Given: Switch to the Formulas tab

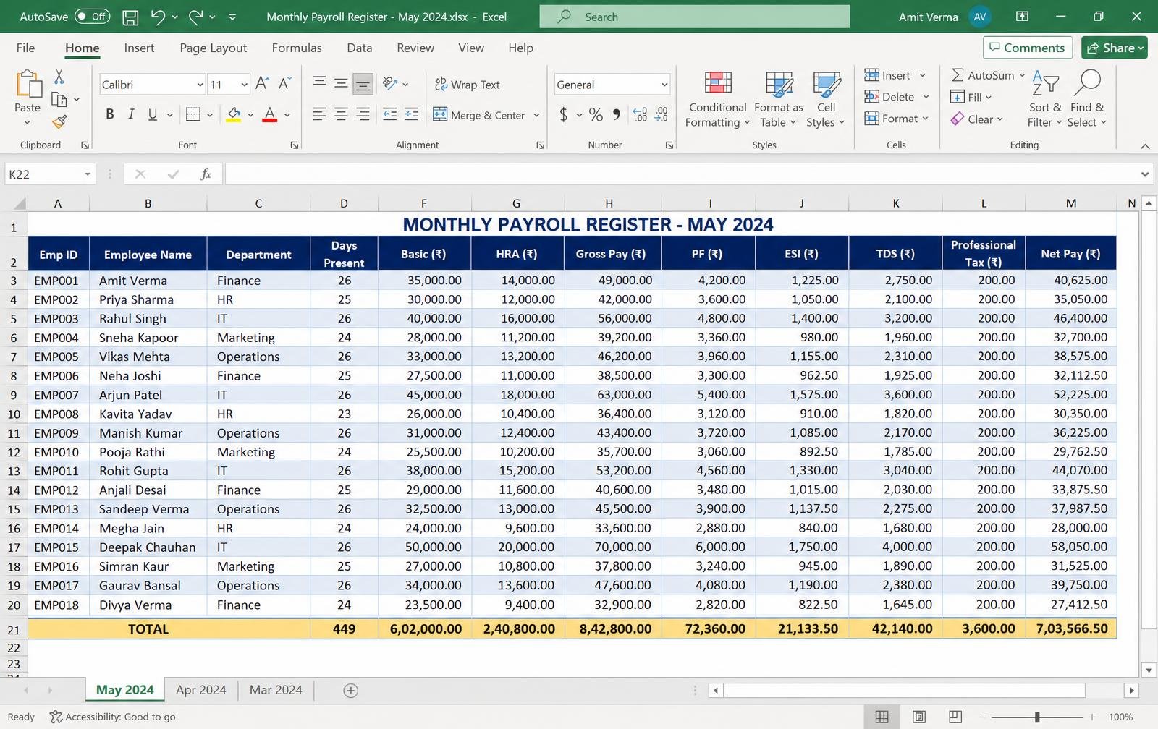Looking at the screenshot, I should tap(297, 48).
